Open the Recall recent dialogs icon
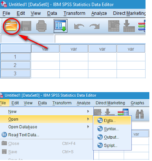 61,26
